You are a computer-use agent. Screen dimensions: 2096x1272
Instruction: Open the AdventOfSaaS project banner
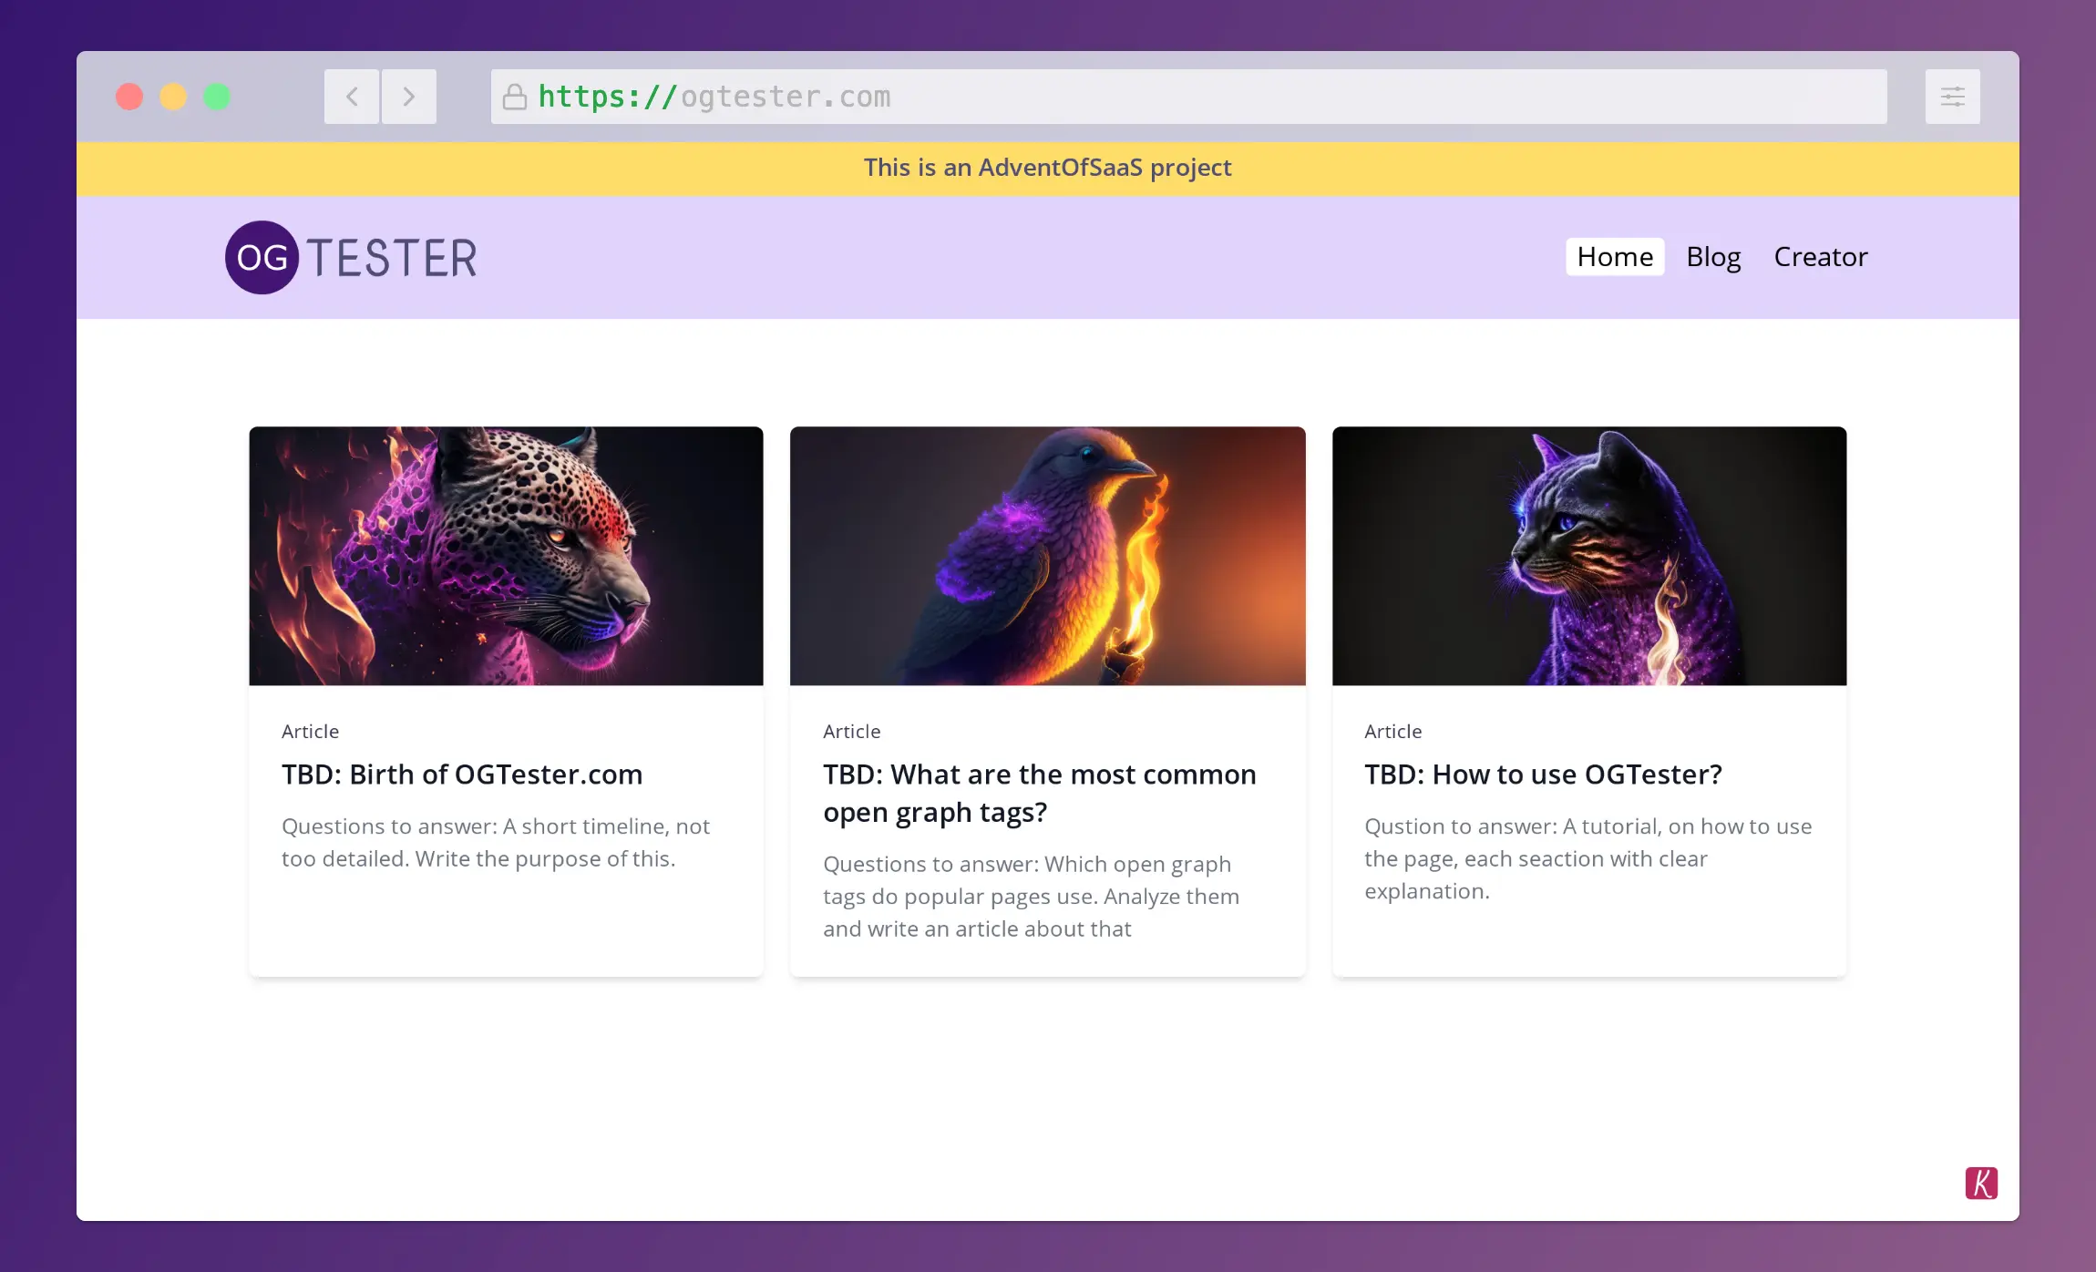coord(1047,168)
